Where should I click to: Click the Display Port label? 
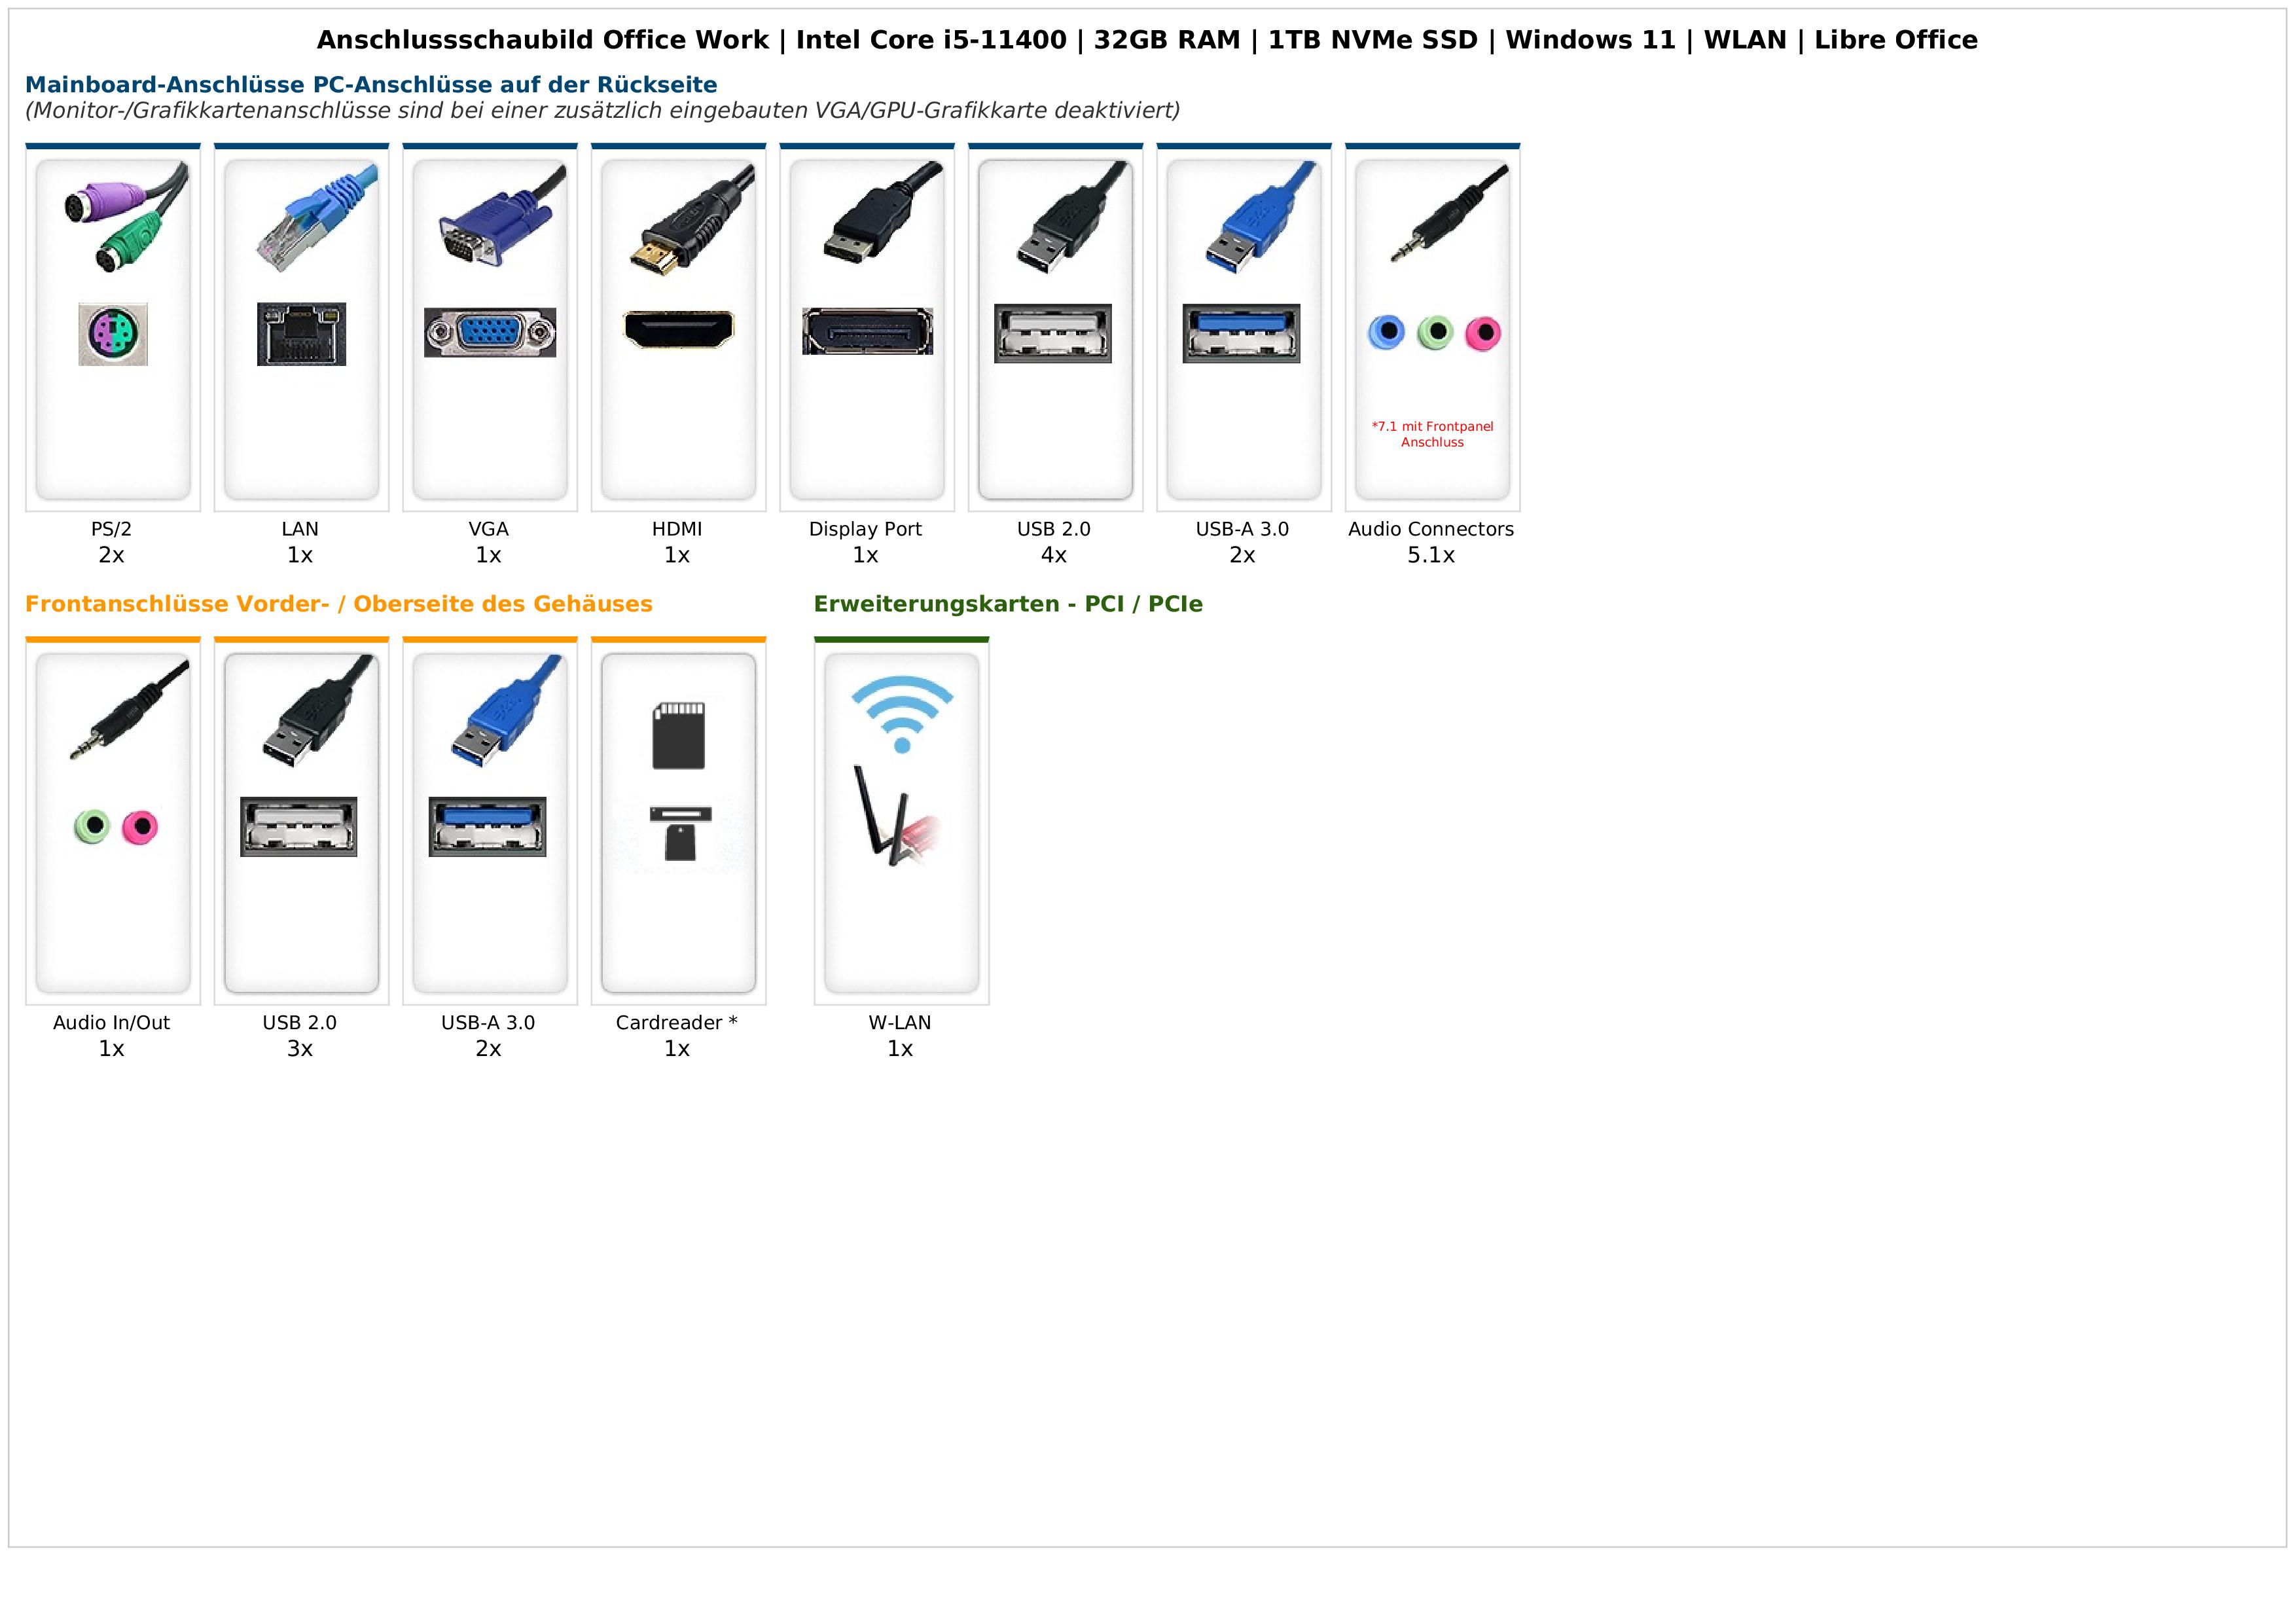(865, 529)
